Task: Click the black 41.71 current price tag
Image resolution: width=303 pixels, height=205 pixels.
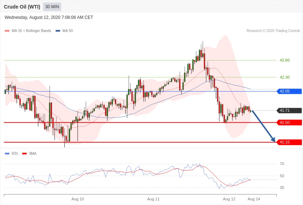Action: point(289,110)
